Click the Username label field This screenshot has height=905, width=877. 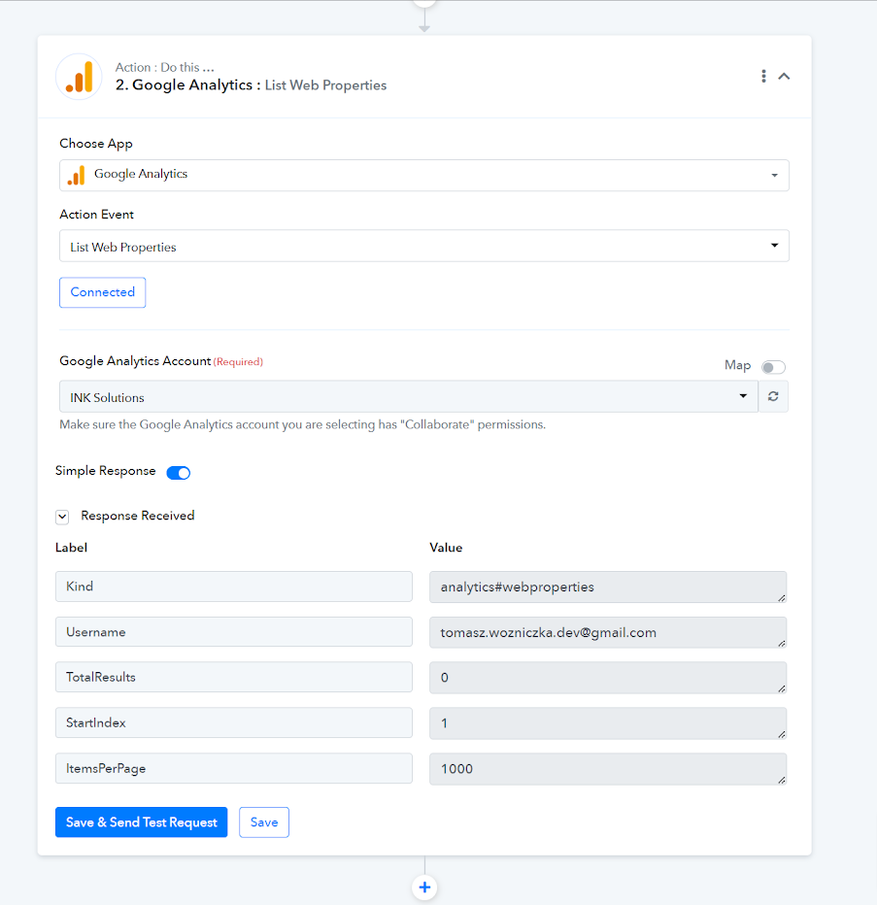point(234,632)
